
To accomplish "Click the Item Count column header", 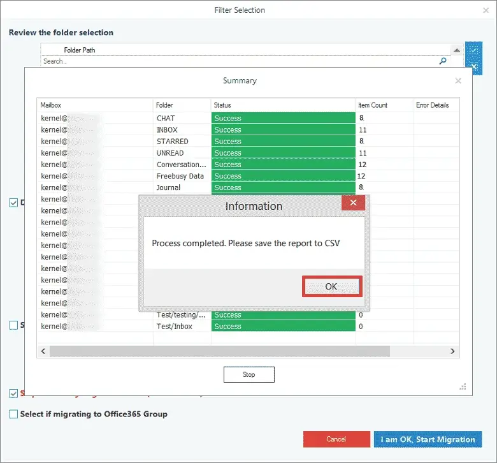I will pyautogui.click(x=384, y=105).
